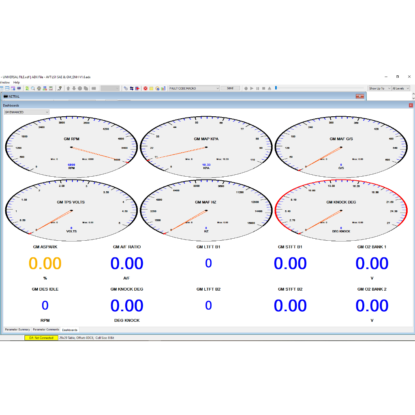Click the red target record icon

pyautogui.click(x=145, y=88)
